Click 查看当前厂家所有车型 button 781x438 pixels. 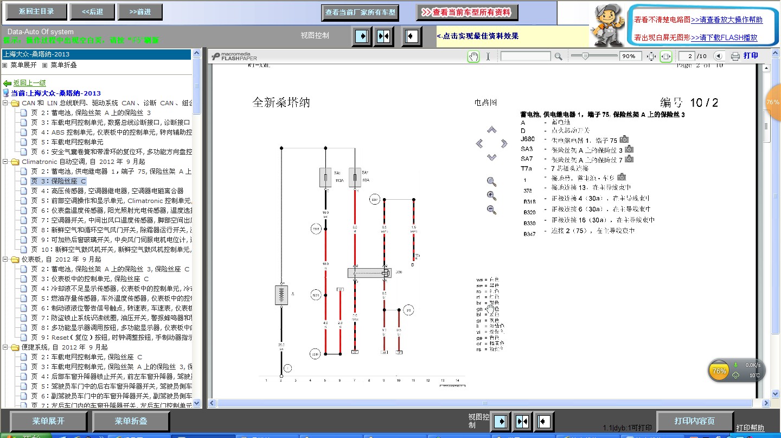coord(360,12)
